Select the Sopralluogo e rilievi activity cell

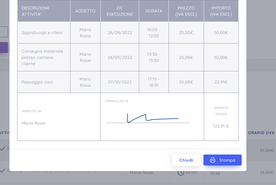click(x=44, y=33)
